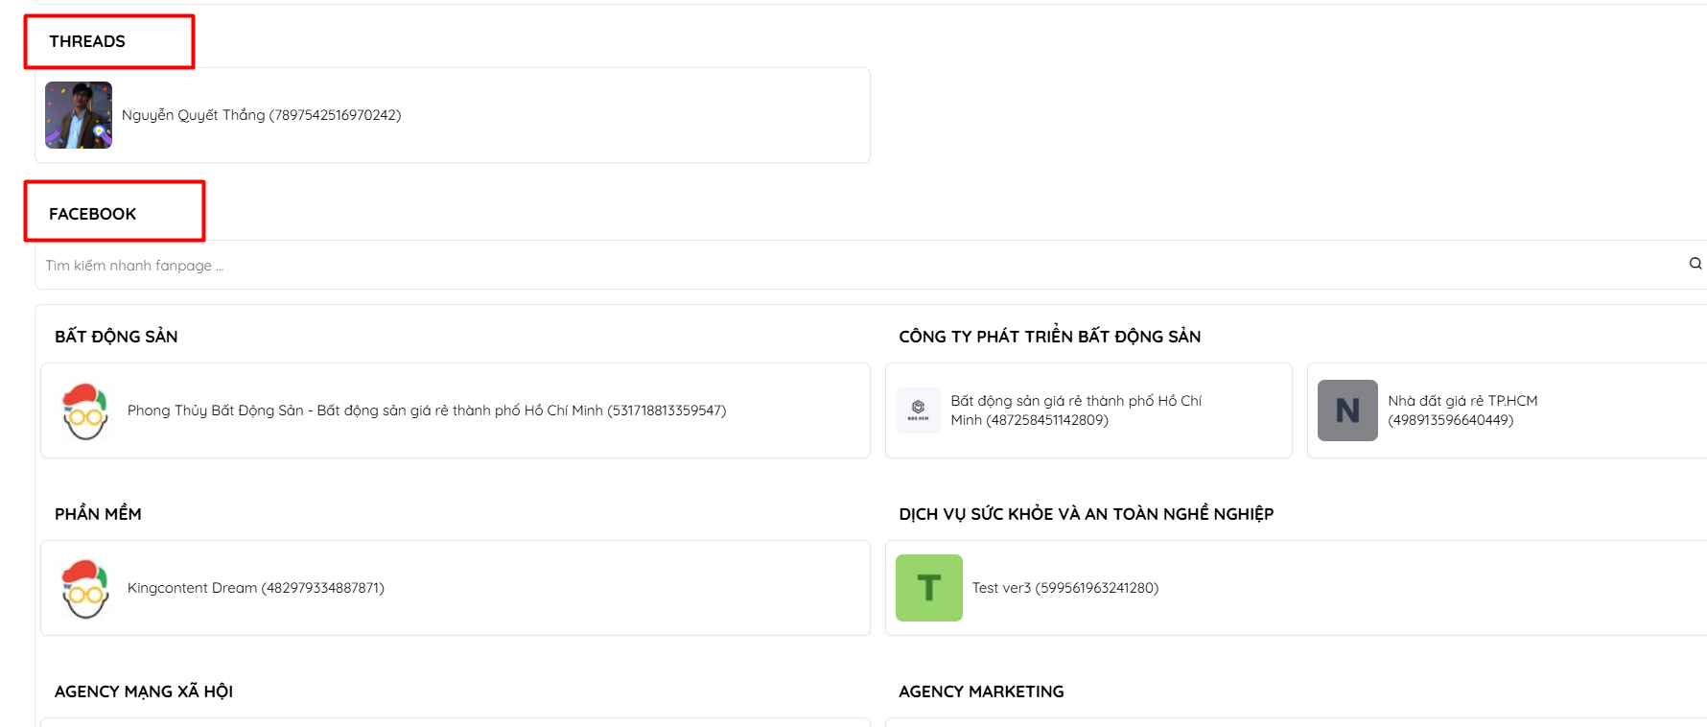Open Nguyễn Quyết Thắng Threads account name
This screenshot has height=727, width=1707.
(261, 115)
